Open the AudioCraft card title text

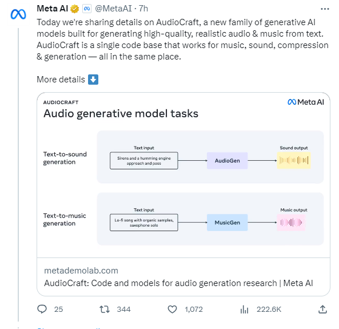pos(178,283)
